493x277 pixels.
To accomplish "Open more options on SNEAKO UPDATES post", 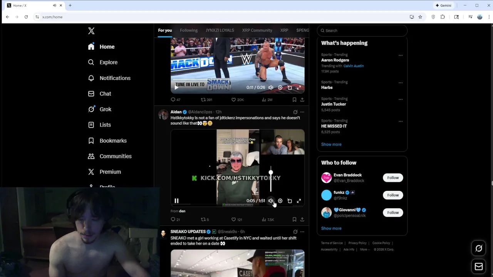I will [x=302, y=232].
